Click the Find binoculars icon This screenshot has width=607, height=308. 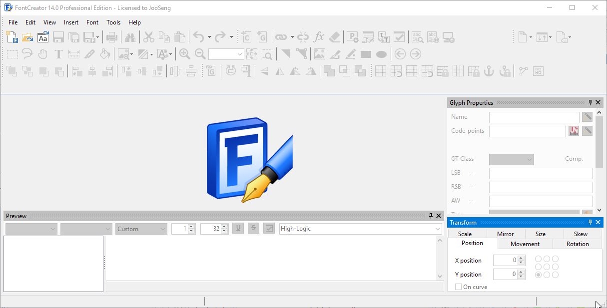(130, 37)
